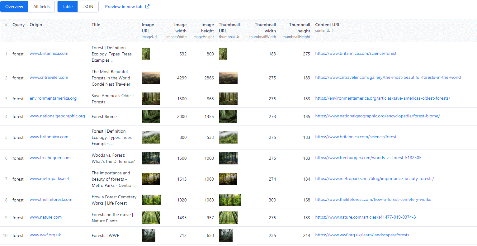477x246 pixels.
Task: Open the nationalgeographic.org forest-biome content URL
Action: click(378, 116)
